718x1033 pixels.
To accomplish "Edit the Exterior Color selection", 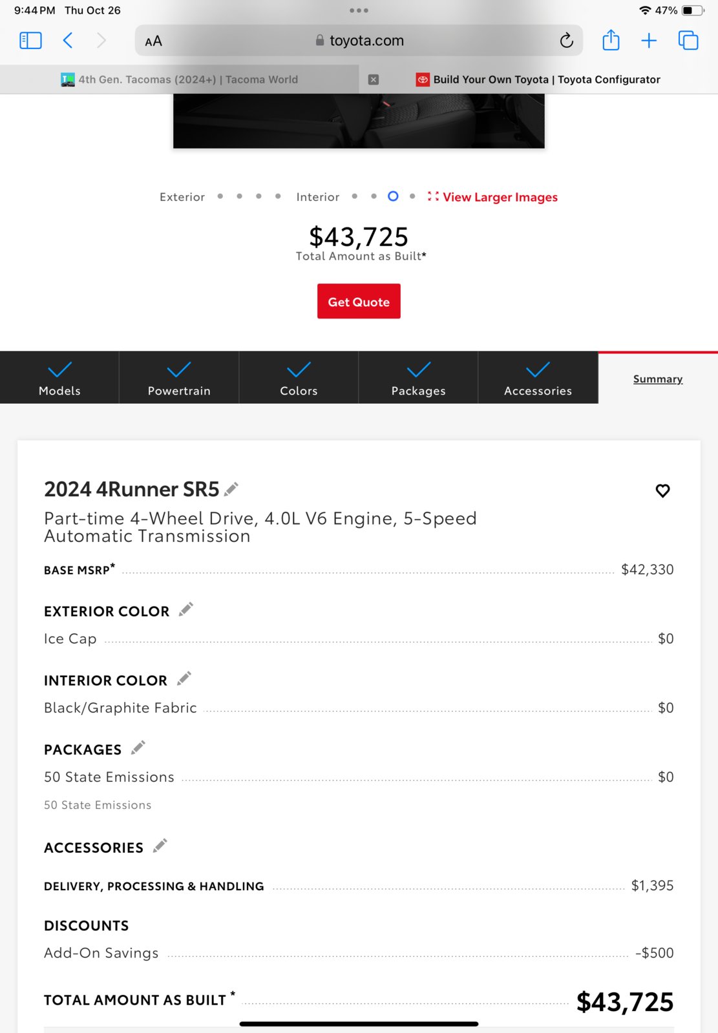I will (186, 609).
